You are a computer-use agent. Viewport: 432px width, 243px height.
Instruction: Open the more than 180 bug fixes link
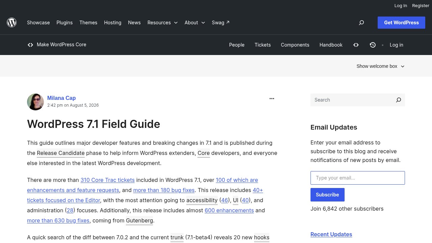164,190
